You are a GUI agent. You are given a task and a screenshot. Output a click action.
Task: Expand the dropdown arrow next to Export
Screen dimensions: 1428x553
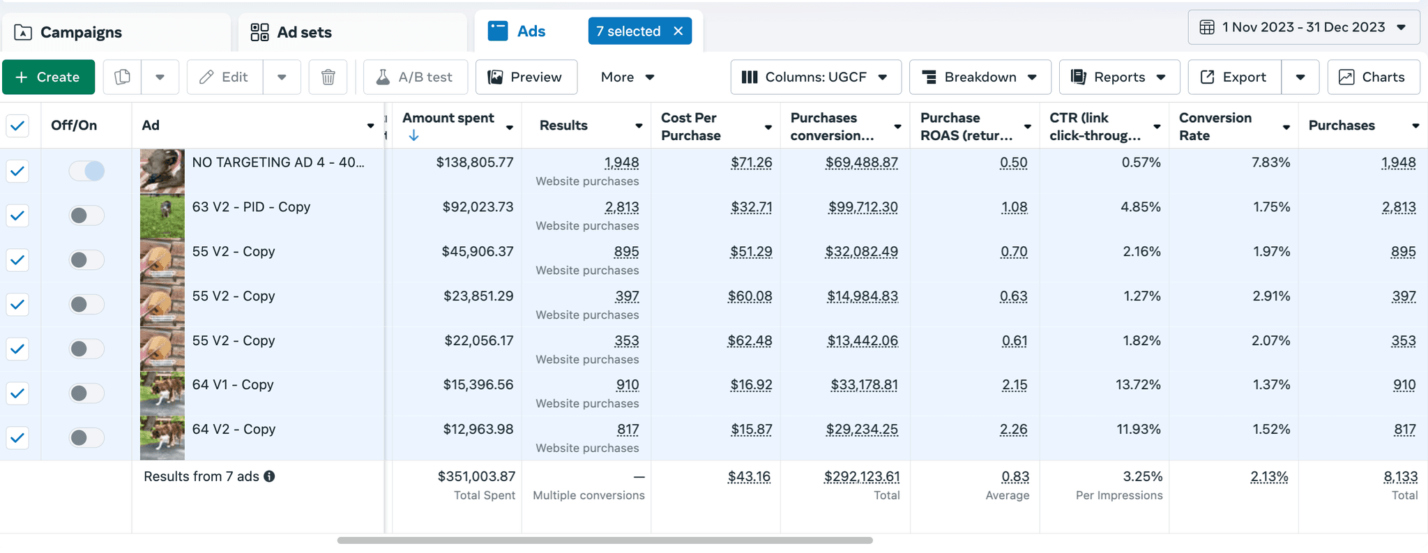pyautogui.click(x=1300, y=77)
